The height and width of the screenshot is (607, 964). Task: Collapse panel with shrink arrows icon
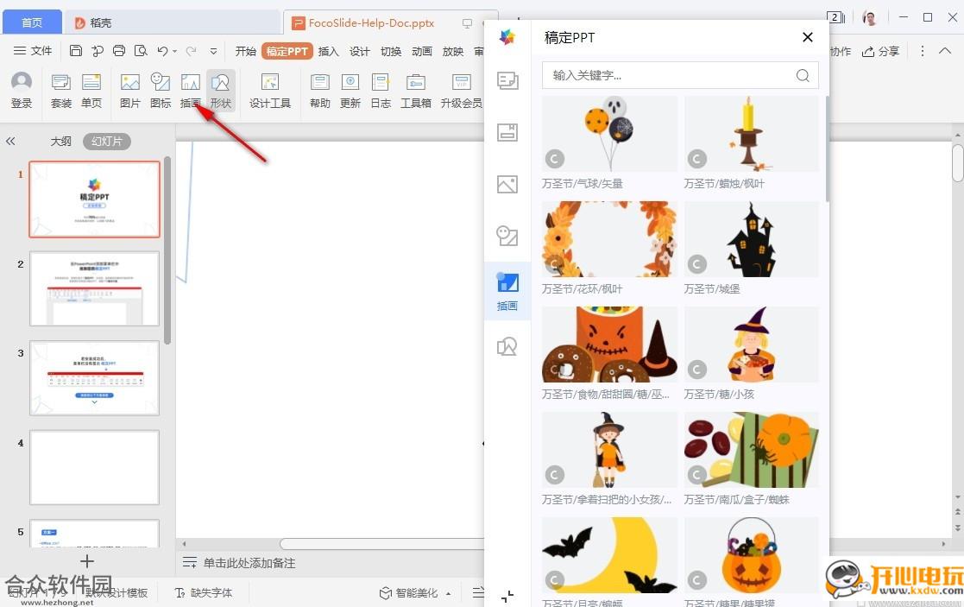click(507, 596)
